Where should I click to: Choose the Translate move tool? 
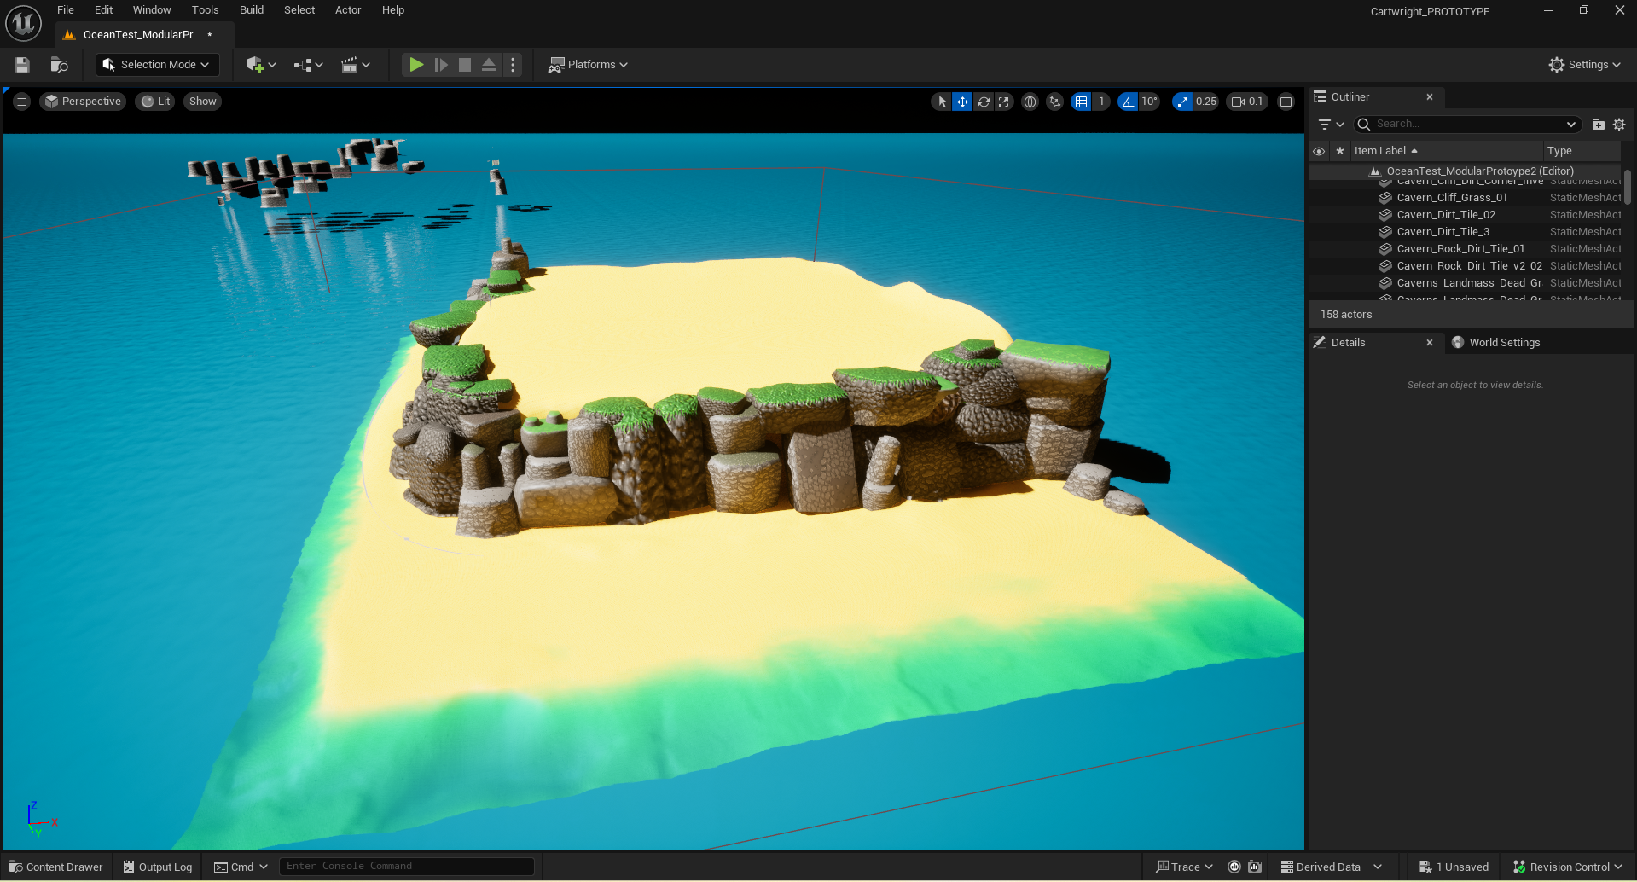click(962, 102)
